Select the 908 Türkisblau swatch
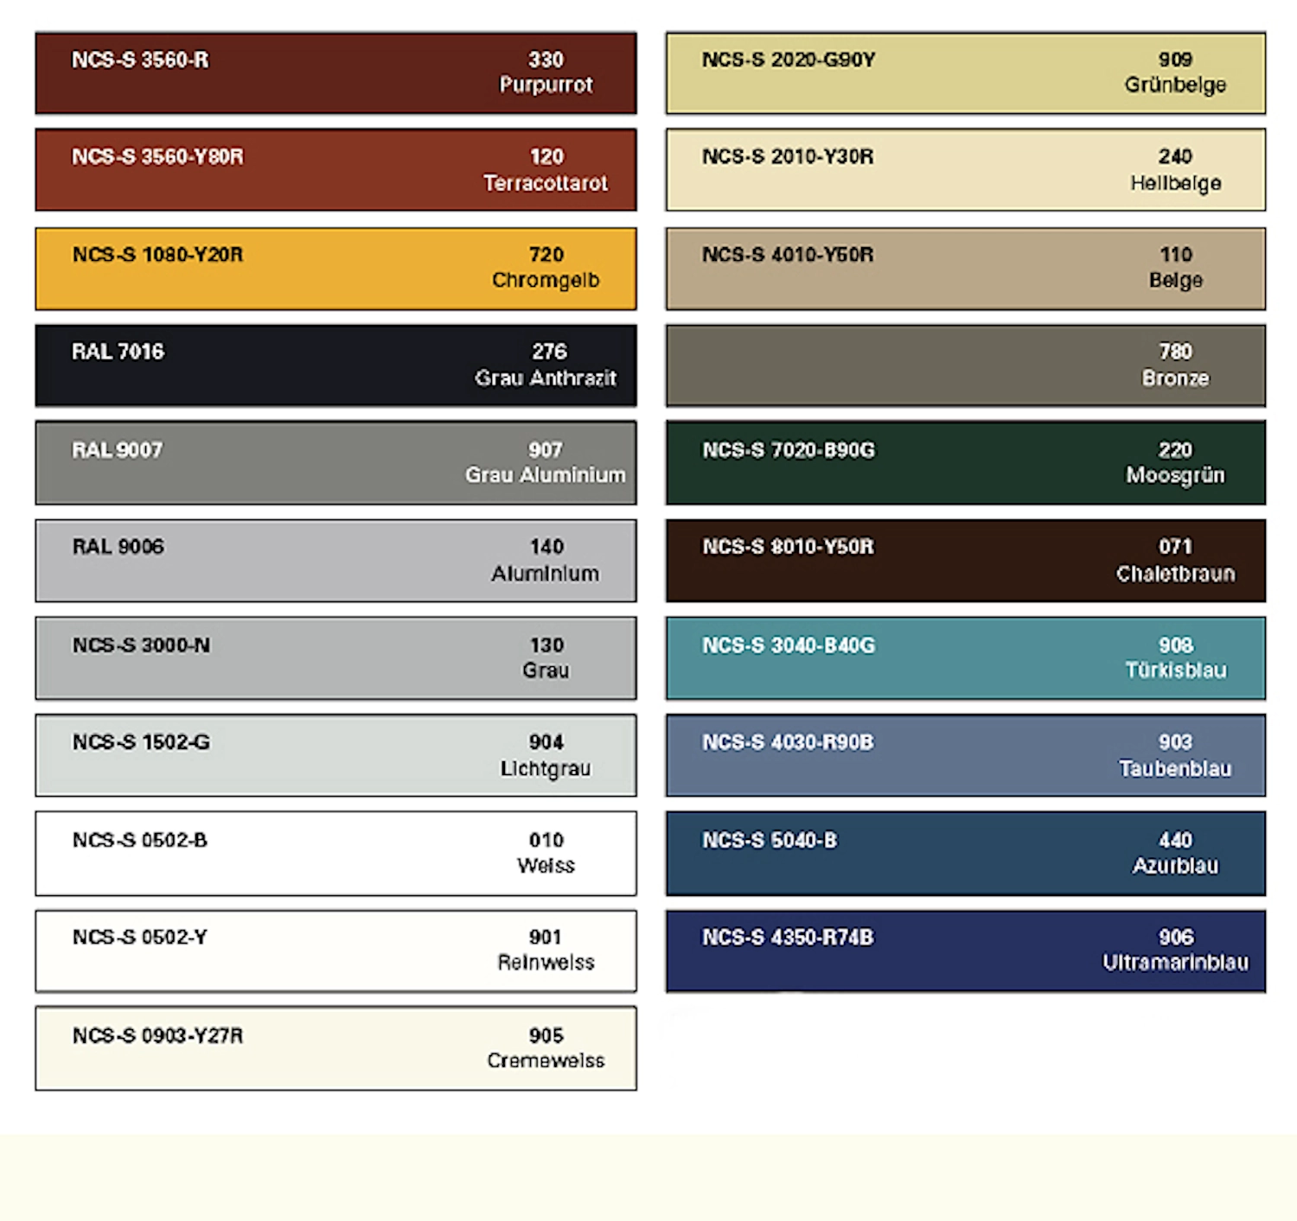The image size is (1297, 1221). (x=966, y=658)
